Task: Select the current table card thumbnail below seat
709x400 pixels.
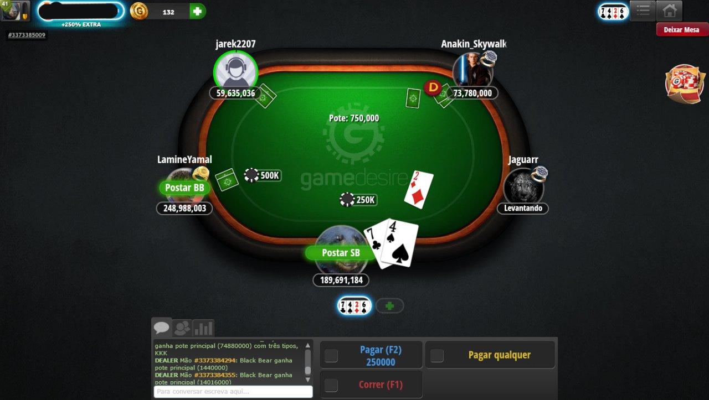Action: tap(354, 305)
